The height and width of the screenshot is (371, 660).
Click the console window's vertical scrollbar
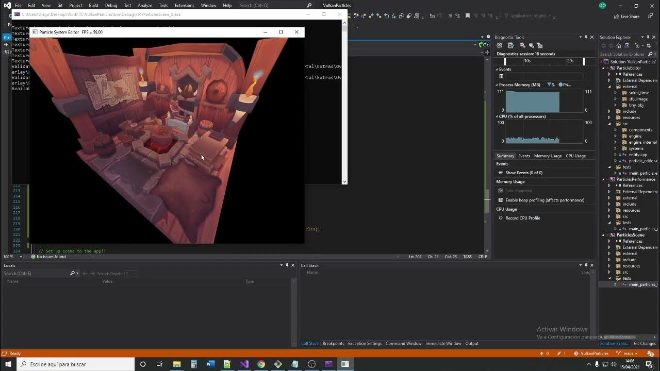coord(344,101)
